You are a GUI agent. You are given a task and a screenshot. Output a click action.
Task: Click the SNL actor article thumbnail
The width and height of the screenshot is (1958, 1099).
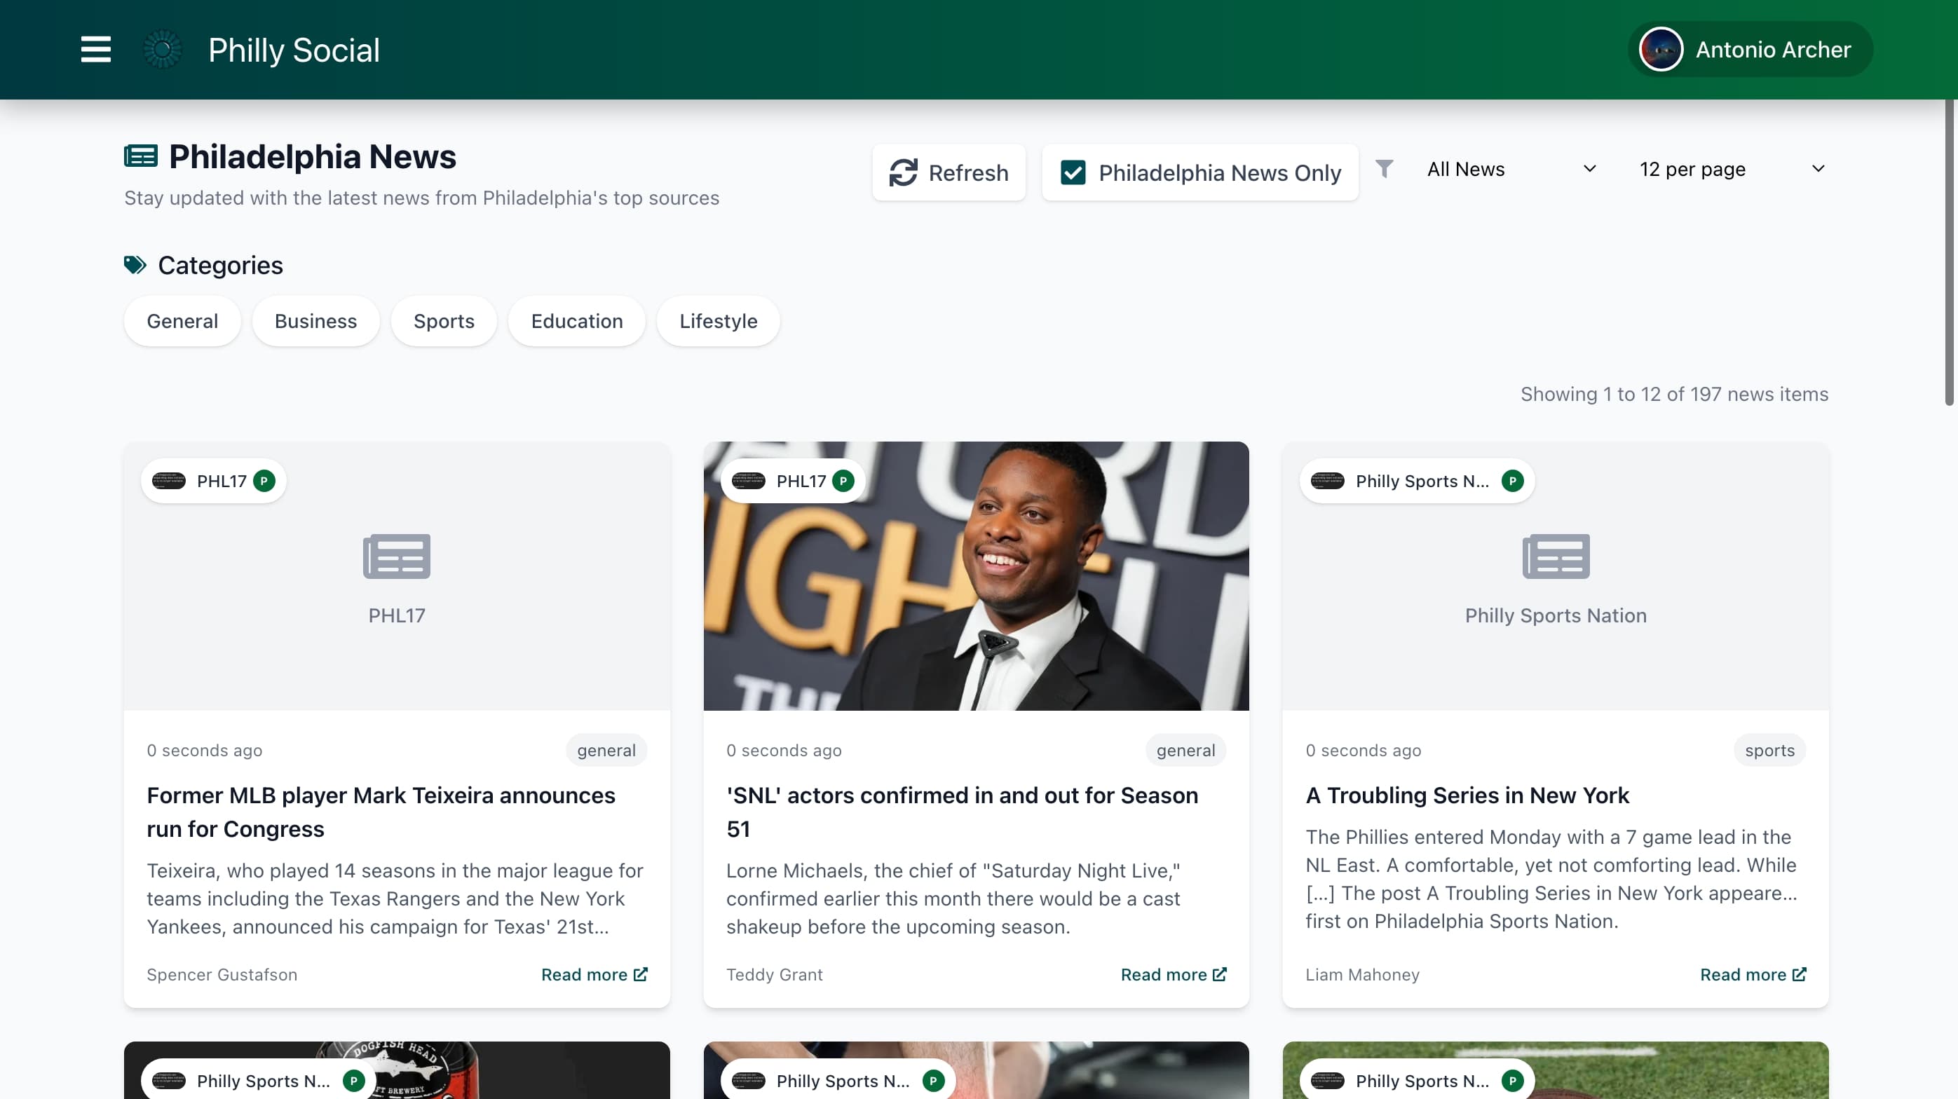pyautogui.click(x=976, y=593)
